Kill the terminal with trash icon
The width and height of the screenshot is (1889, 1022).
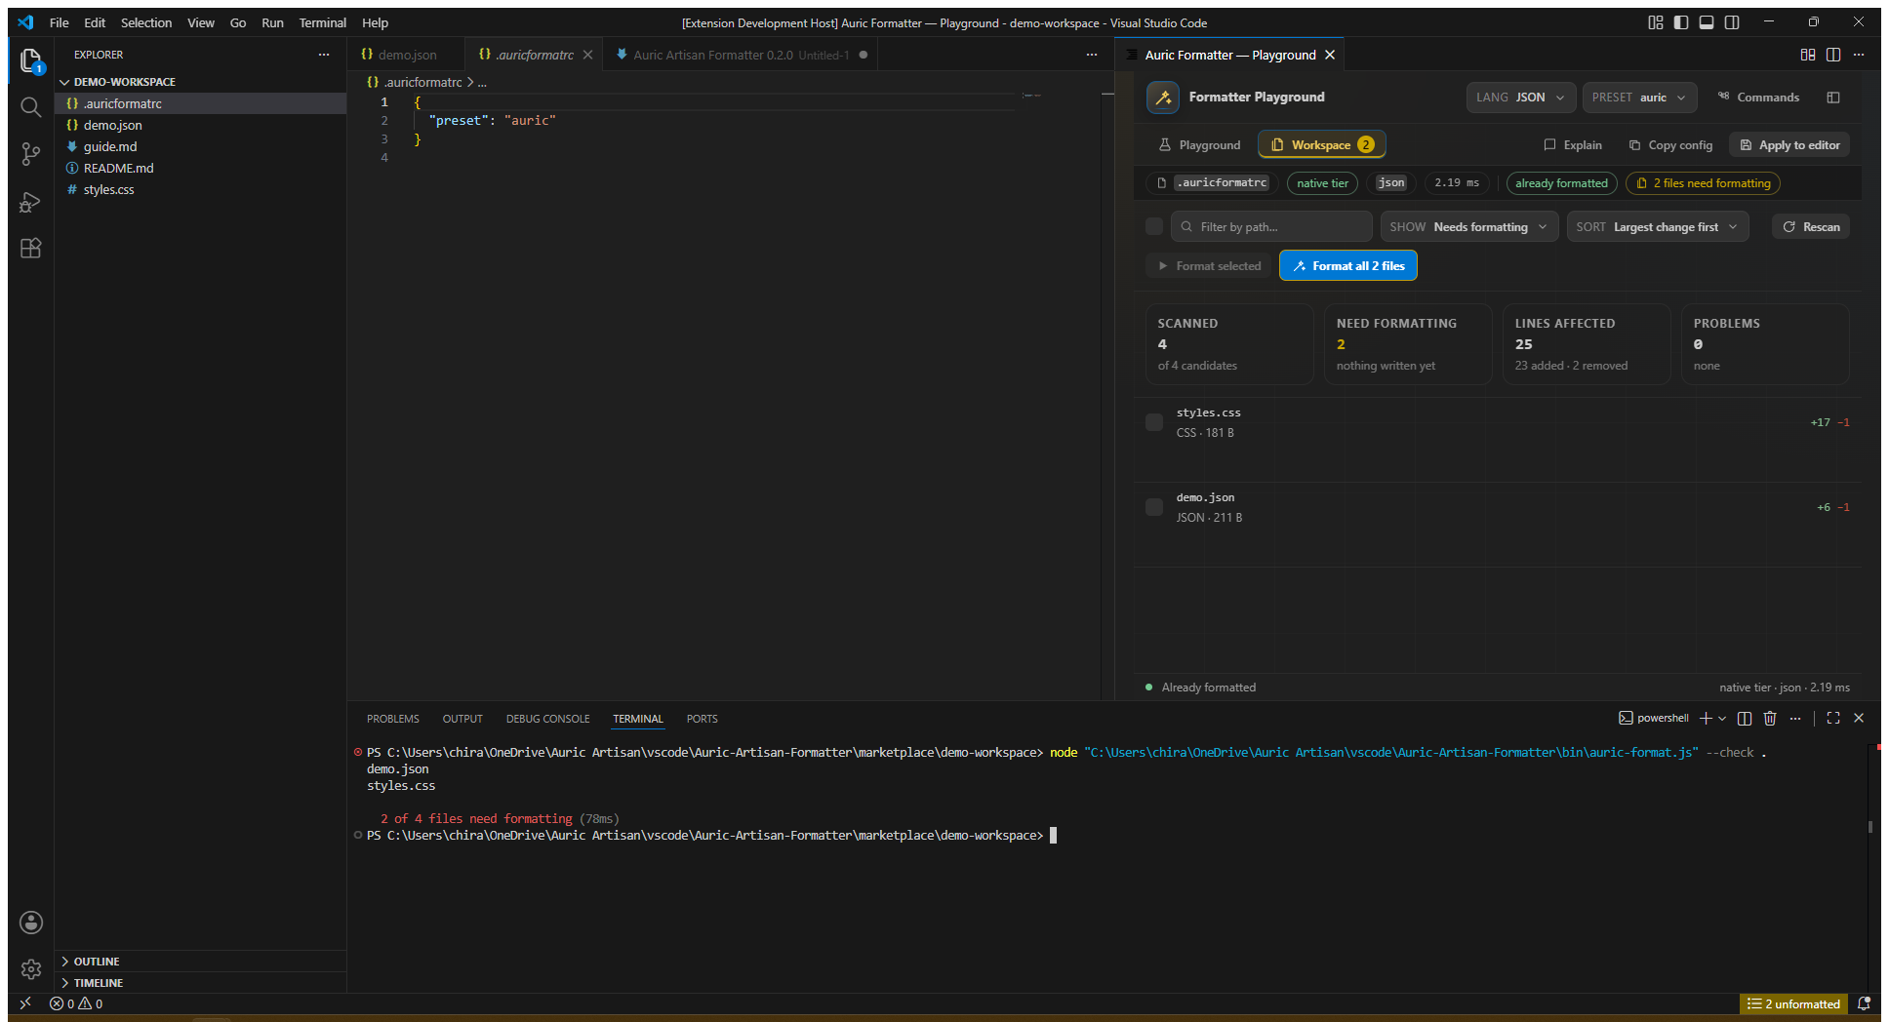click(1770, 719)
